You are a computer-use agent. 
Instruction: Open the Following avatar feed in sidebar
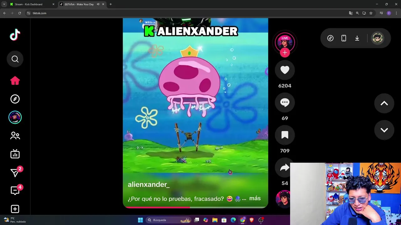click(15, 117)
